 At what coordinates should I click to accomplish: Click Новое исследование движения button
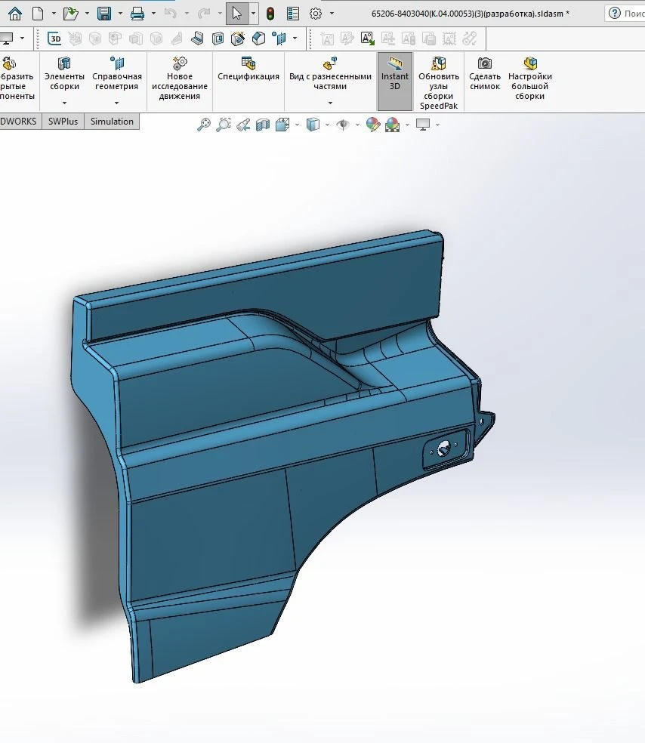point(180,79)
